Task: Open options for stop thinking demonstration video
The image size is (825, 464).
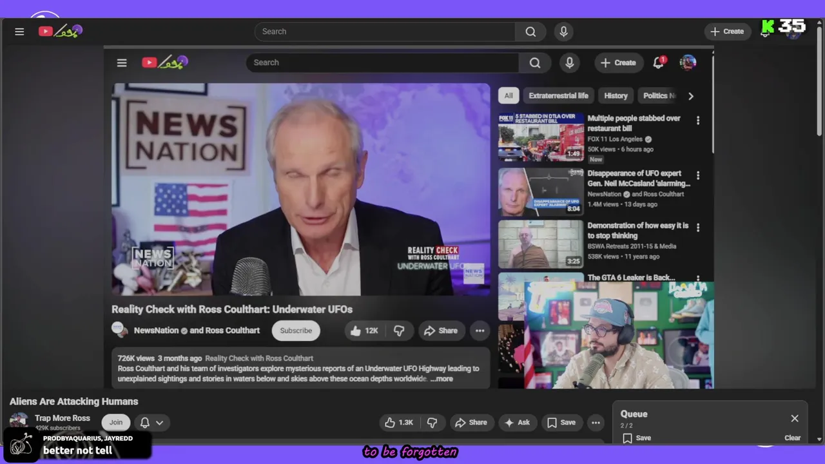Action: pyautogui.click(x=697, y=227)
